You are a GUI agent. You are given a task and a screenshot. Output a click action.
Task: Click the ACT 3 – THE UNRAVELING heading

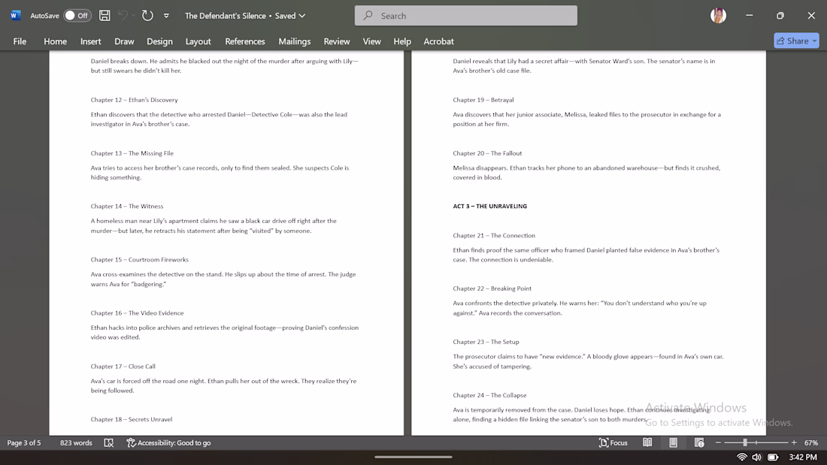pyautogui.click(x=490, y=206)
